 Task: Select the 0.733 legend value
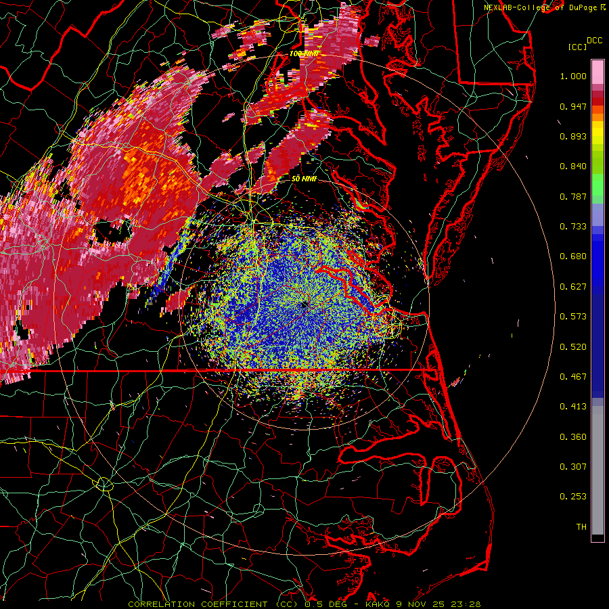[573, 227]
